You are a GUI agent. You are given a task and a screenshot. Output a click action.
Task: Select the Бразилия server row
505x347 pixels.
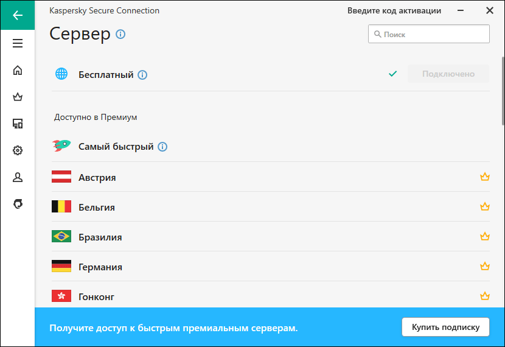tap(100, 237)
